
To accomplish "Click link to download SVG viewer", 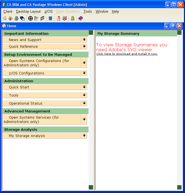I will (x=127, y=54).
